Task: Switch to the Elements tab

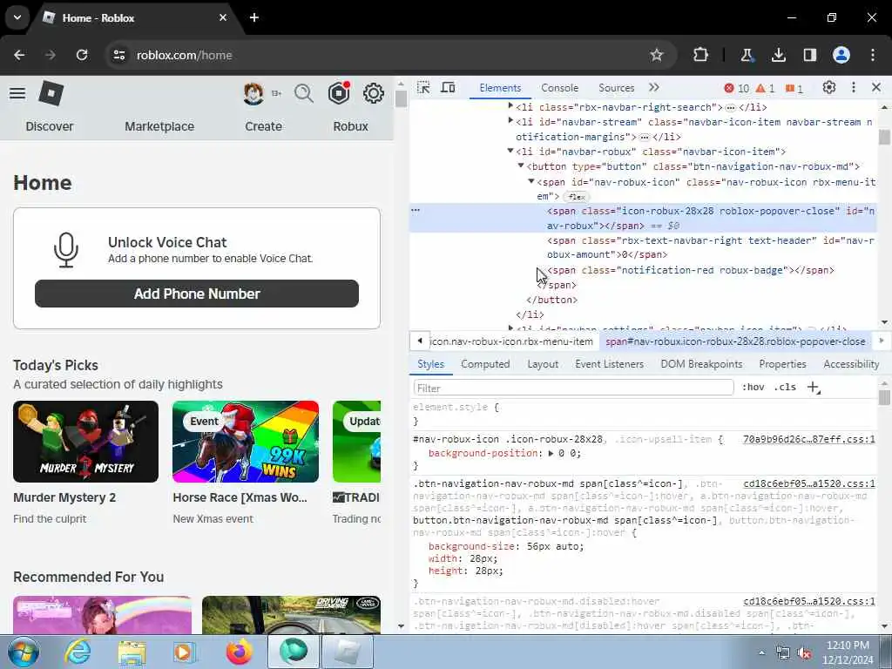Action: tap(500, 88)
